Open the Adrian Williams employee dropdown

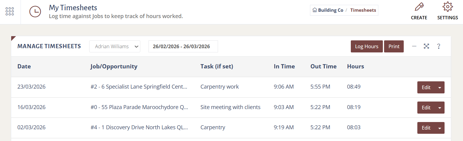pos(115,46)
